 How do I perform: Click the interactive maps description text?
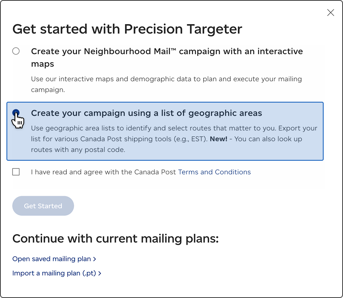point(166,84)
